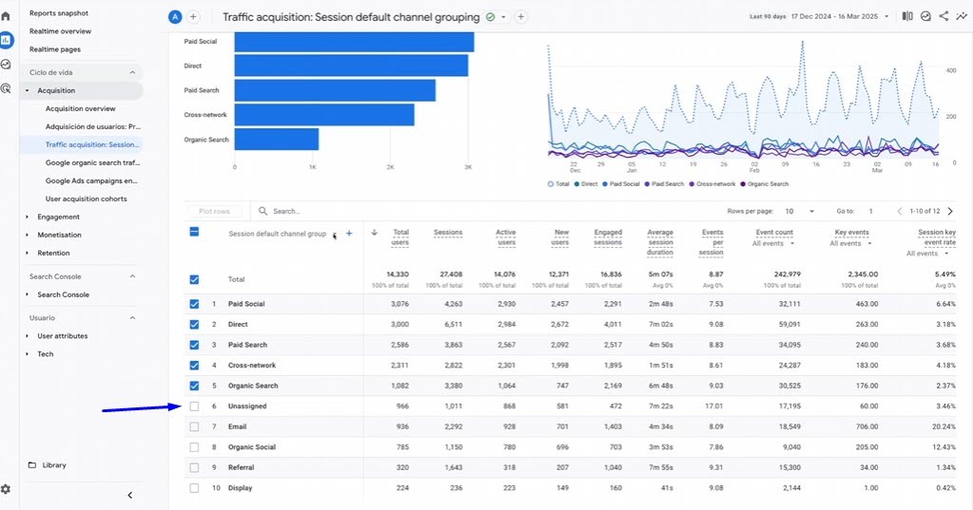Open Reports snapshot
This screenshot has height=510, width=973.
coord(59,13)
